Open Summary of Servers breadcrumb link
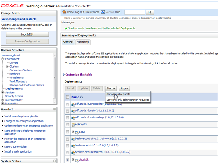The height and width of the screenshot is (164, 219). pos(83,18)
